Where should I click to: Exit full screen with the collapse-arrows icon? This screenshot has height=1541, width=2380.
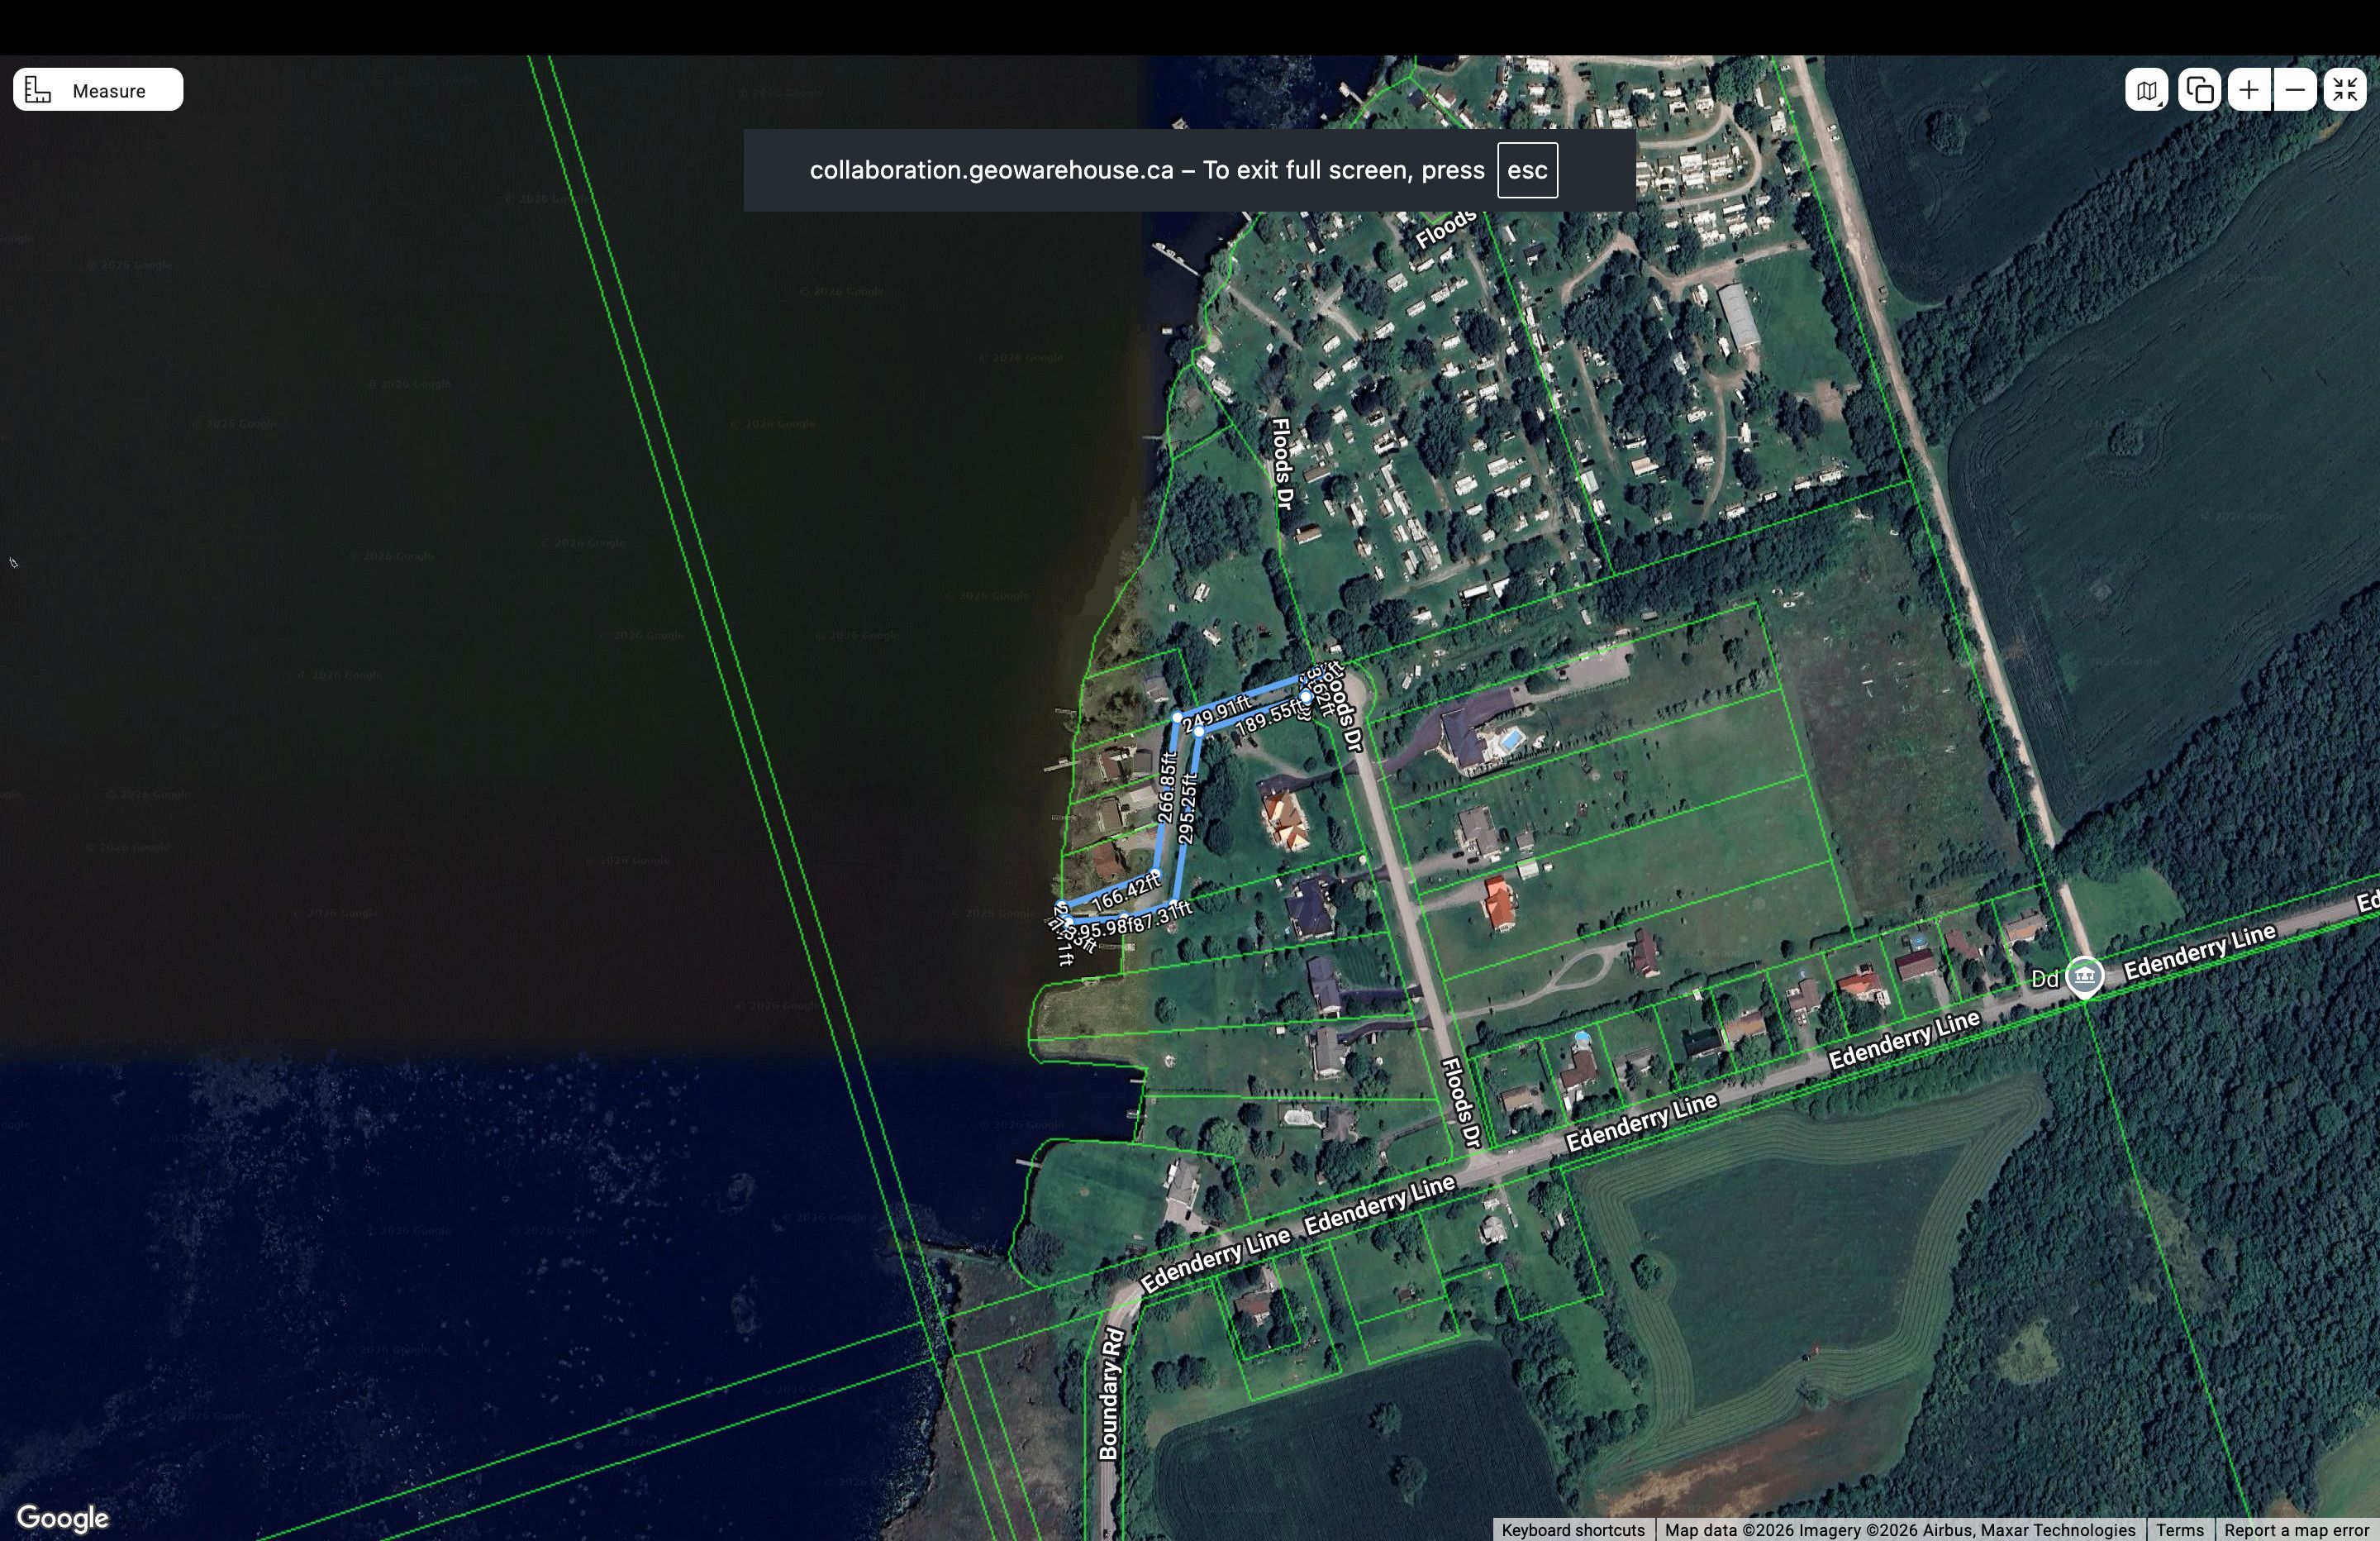point(2344,90)
